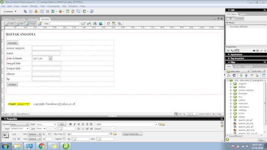
Task: Insert a comment icon
Action: coord(78,11)
